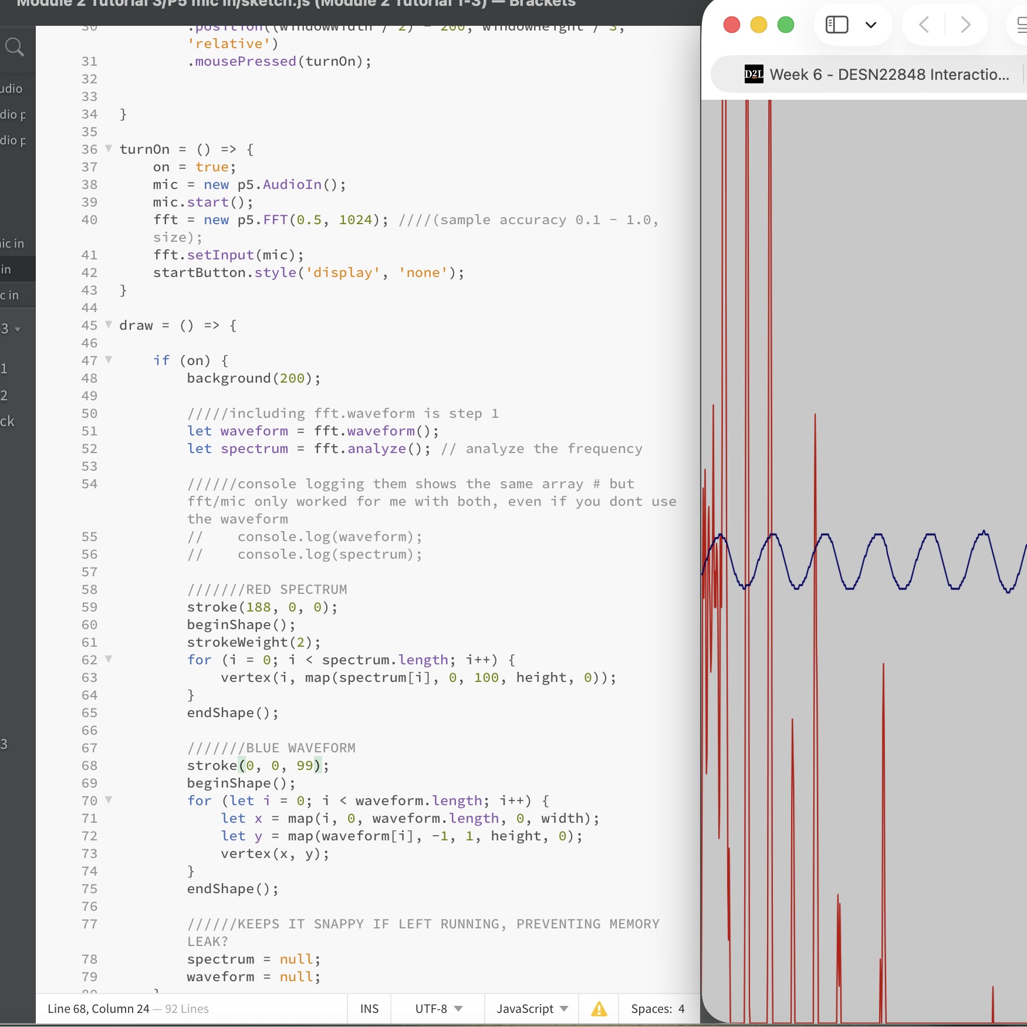The width and height of the screenshot is (1027, 1027).
Task: Collapse the draw function with its fold triangle
Action: coord(109,326)
